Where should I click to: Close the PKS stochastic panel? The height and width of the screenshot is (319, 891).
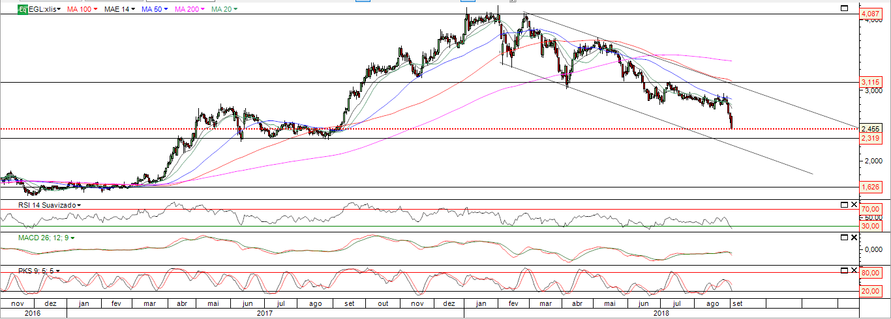(x=854, y=270)
